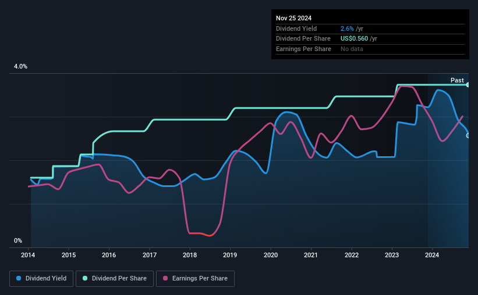Select the 2014 label on the x-axis
The width and height of the screenshot is (478, 295).
coord(28,255)
